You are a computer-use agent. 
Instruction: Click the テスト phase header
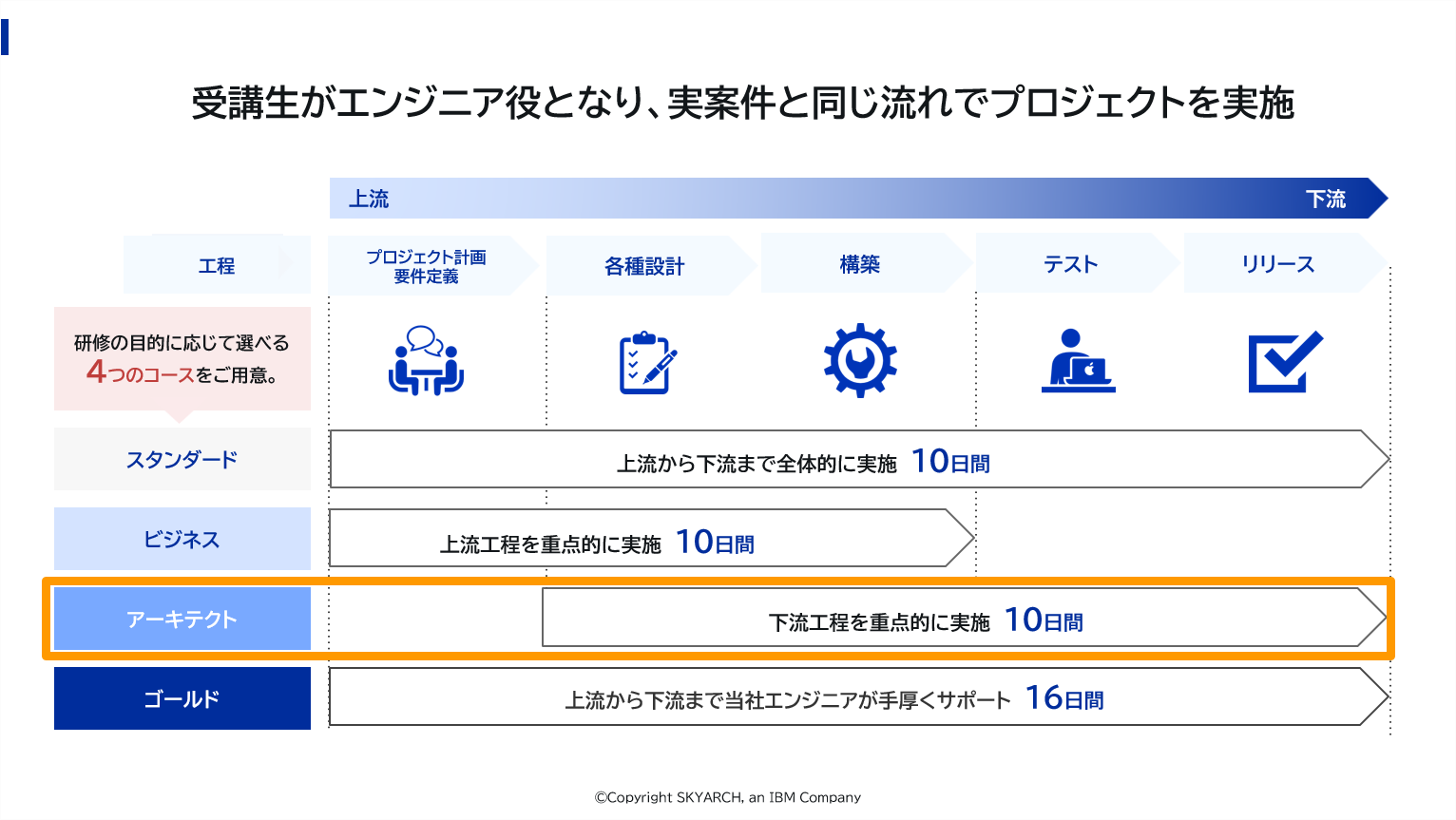coord(1070,265)
